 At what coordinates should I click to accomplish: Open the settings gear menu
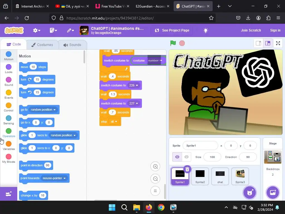36,30
